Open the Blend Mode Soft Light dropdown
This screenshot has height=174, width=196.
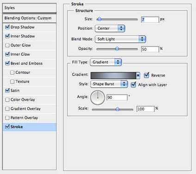pos(120,39)
